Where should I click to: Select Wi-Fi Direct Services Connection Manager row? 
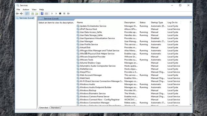(128, 81)
